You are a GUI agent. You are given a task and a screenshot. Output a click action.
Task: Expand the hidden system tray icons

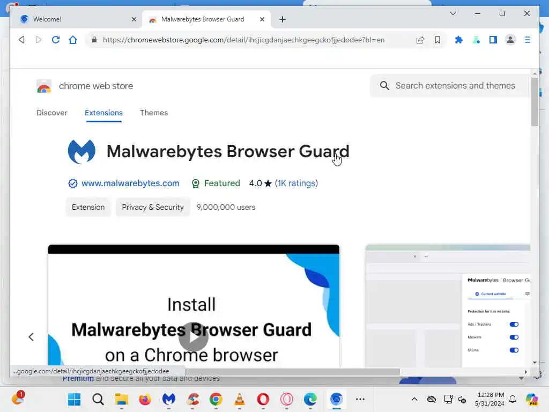click(414, 399)
